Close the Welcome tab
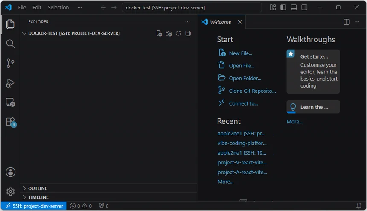Viewport: 367px width, 211px height. pos(240,22)
